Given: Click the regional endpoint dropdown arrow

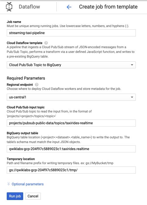Looking at the screenshot, I should point(132,97).
